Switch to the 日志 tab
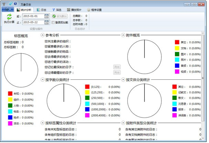 pyautogui.click(x=42, y=10)
